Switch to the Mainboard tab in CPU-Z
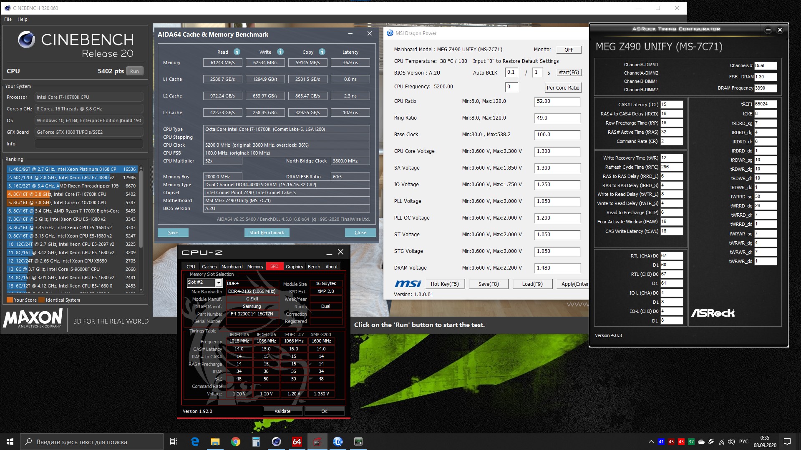Image resolution: width=801 pixels, height=450 pixels. [x=232, y=267]
